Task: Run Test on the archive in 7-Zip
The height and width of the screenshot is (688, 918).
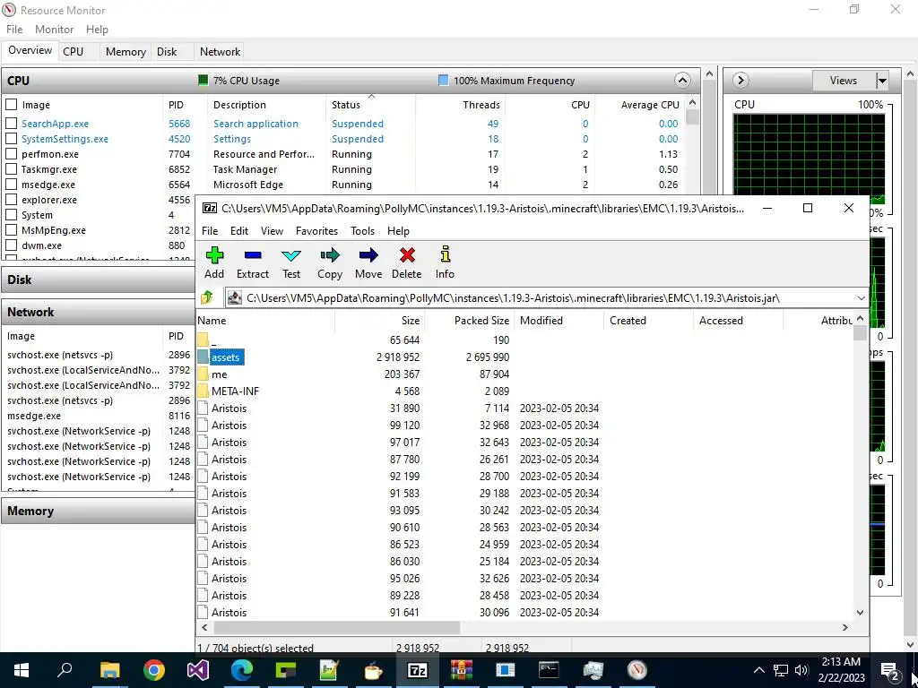Action: pos(291,262)
